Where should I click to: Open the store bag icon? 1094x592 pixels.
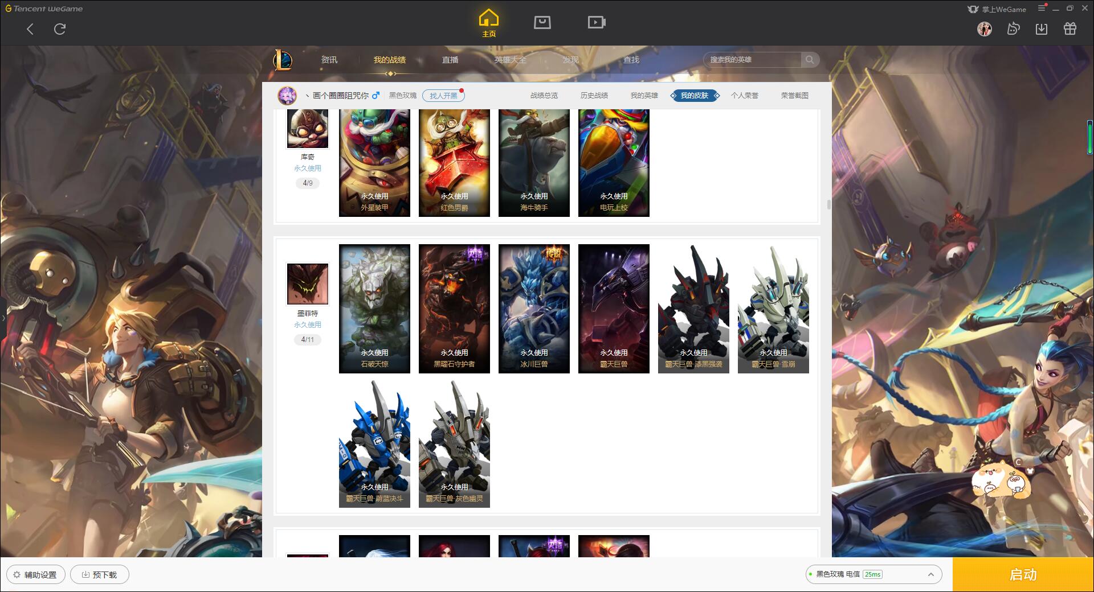pos(542,22)
